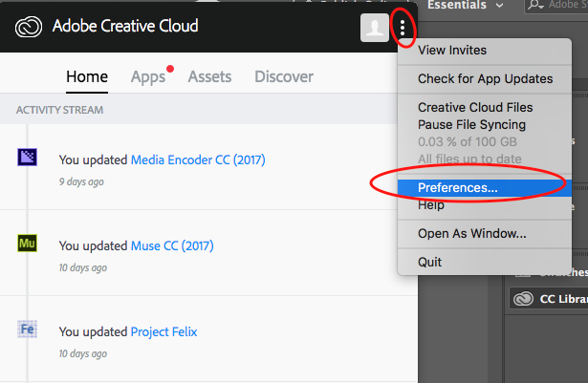
Task: Select Open As Window menu item
Action: tap(471, 233)
